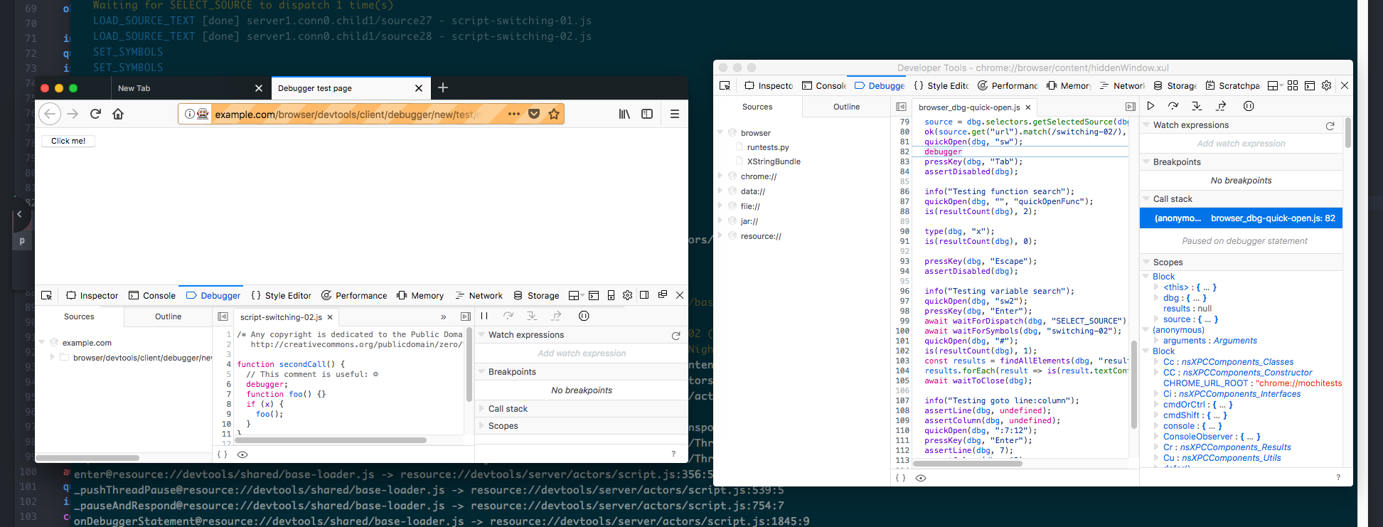Toggle blackbox eye icon below script-switching-02.js
This screenshot has width=1383, height=527.
tap(242, 454)
